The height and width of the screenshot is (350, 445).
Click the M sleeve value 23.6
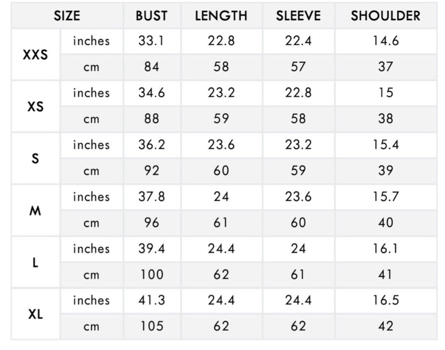298,197
